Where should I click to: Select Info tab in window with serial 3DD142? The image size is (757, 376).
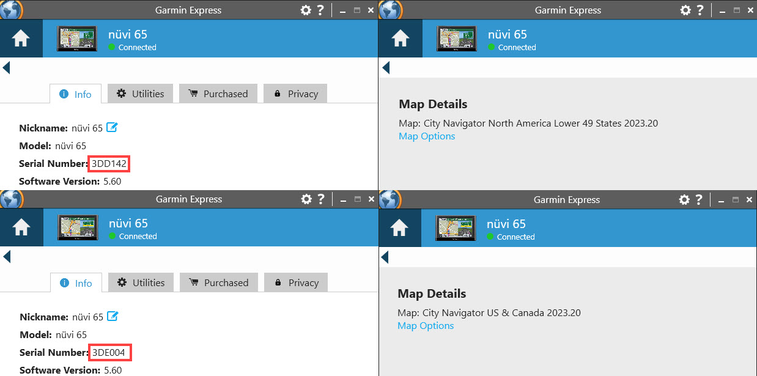(x=76, y=94)
